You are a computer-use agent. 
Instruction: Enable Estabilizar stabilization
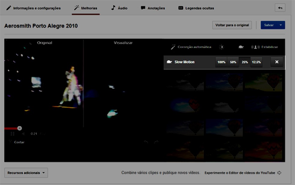tap(264, 47)
